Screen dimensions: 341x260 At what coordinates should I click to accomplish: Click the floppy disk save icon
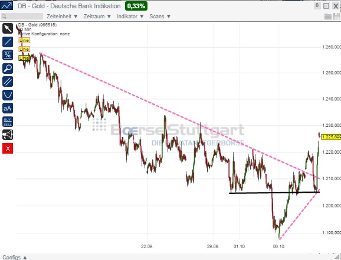pos(336,17)
